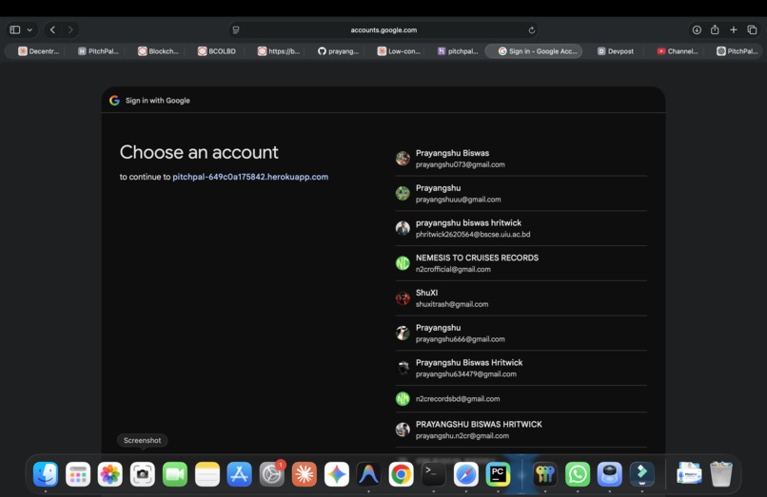Toggle the Safari sidebar button
767x497 pixels.
pos(15,29)
